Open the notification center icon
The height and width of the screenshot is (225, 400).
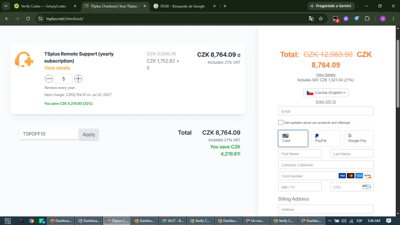389,221
